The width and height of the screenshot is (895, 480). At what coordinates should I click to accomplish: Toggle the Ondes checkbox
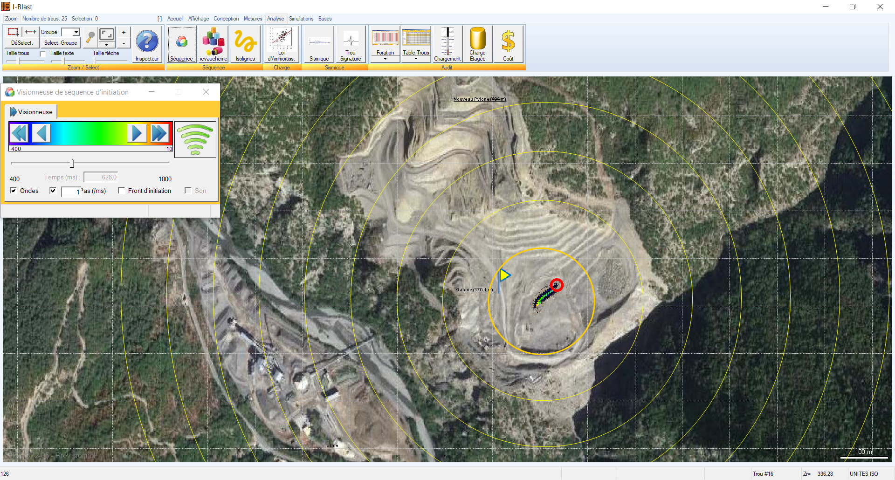[x=14, y=191]
